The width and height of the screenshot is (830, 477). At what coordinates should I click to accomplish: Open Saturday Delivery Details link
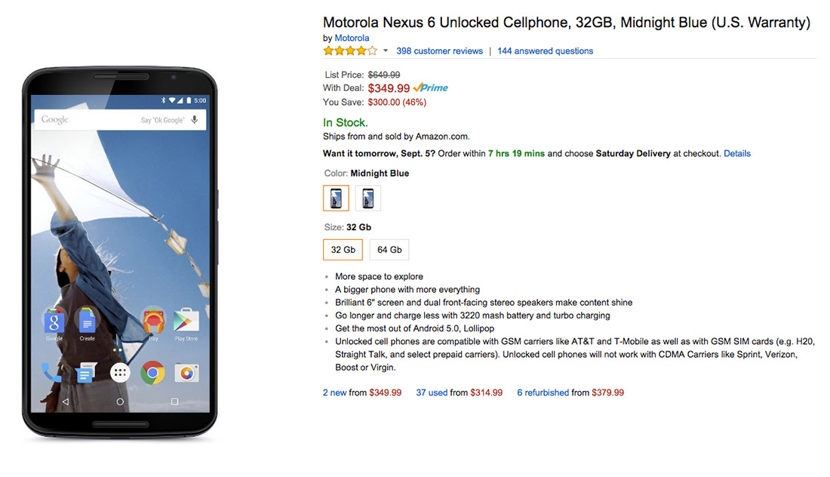(x=737, y=153)
